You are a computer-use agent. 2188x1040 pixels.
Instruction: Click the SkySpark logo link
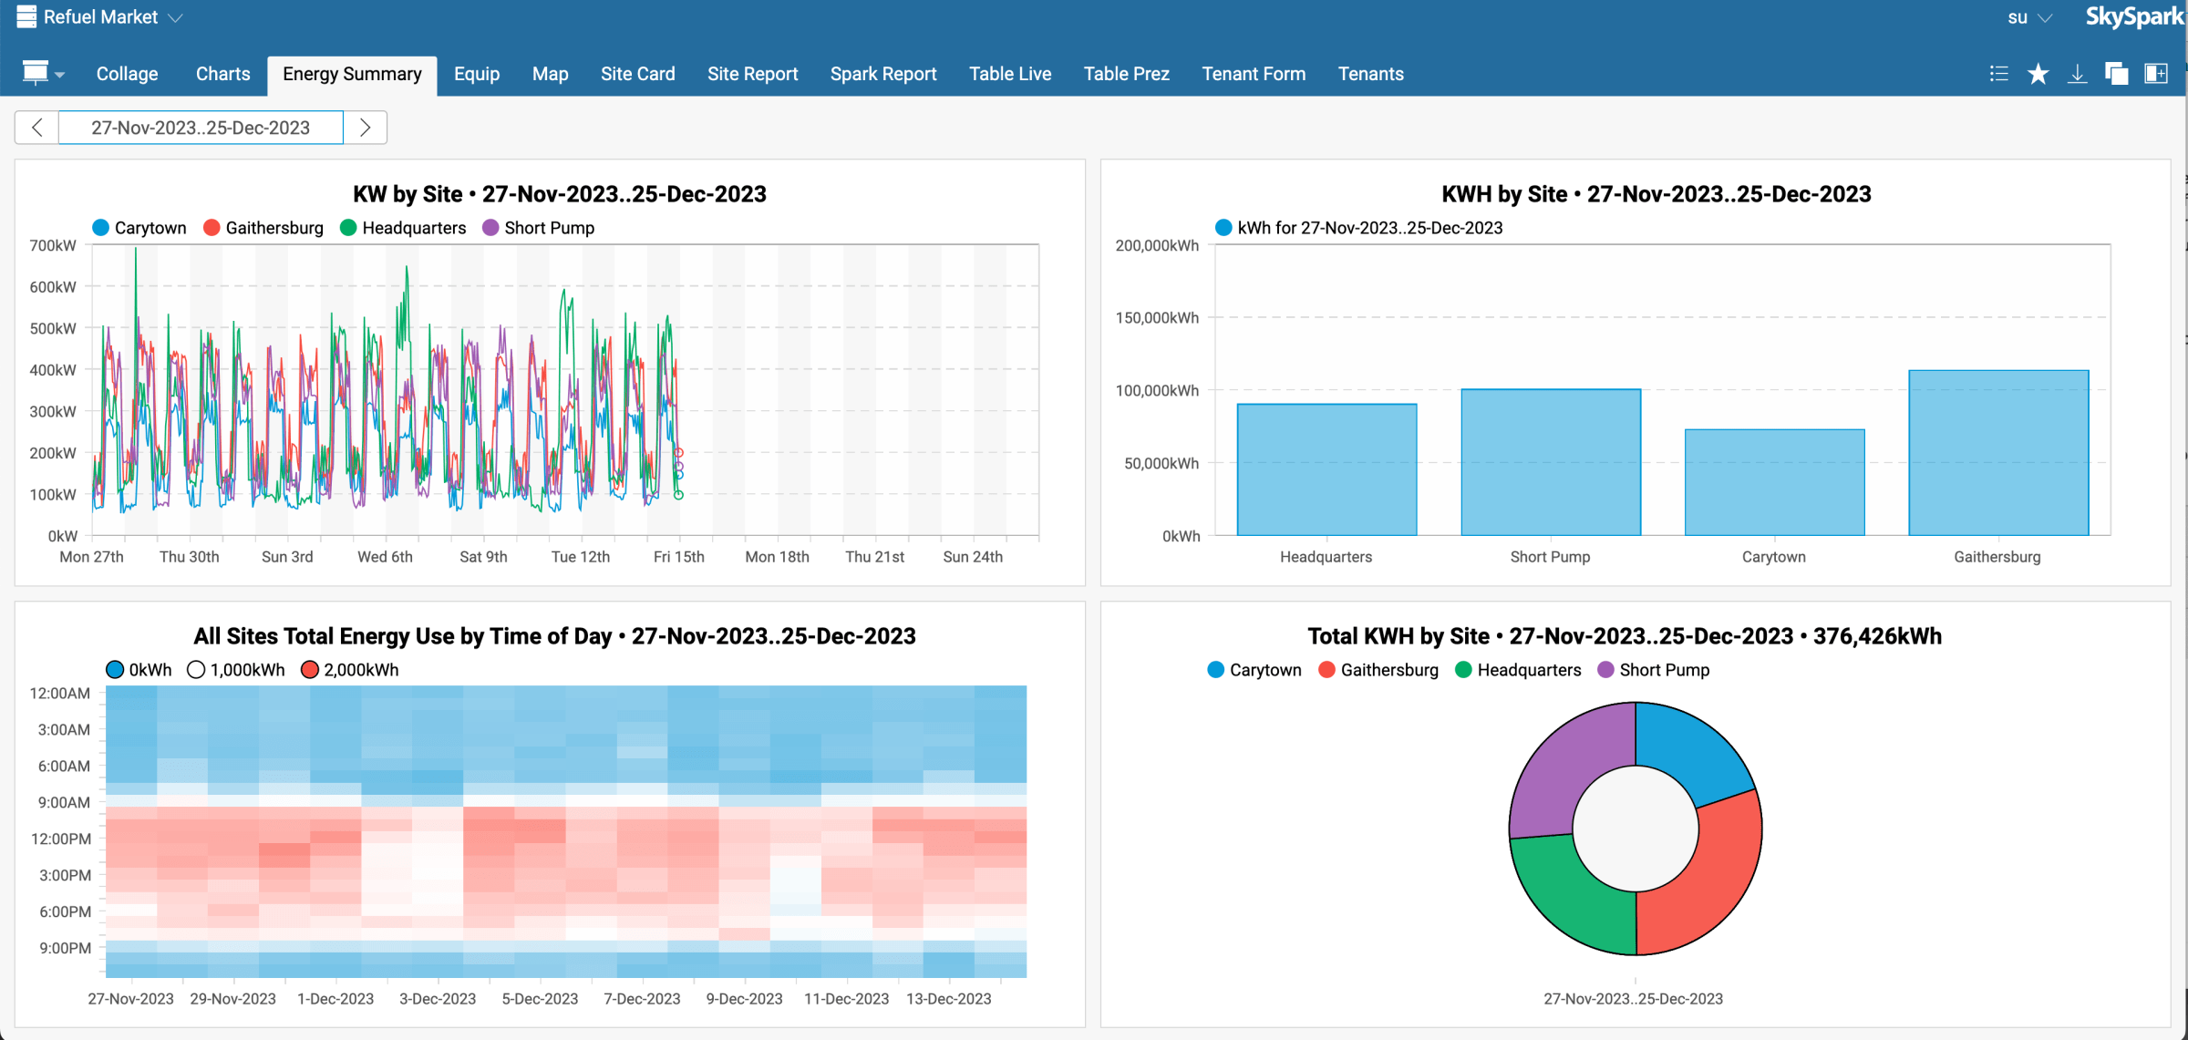coord(2133,17)
